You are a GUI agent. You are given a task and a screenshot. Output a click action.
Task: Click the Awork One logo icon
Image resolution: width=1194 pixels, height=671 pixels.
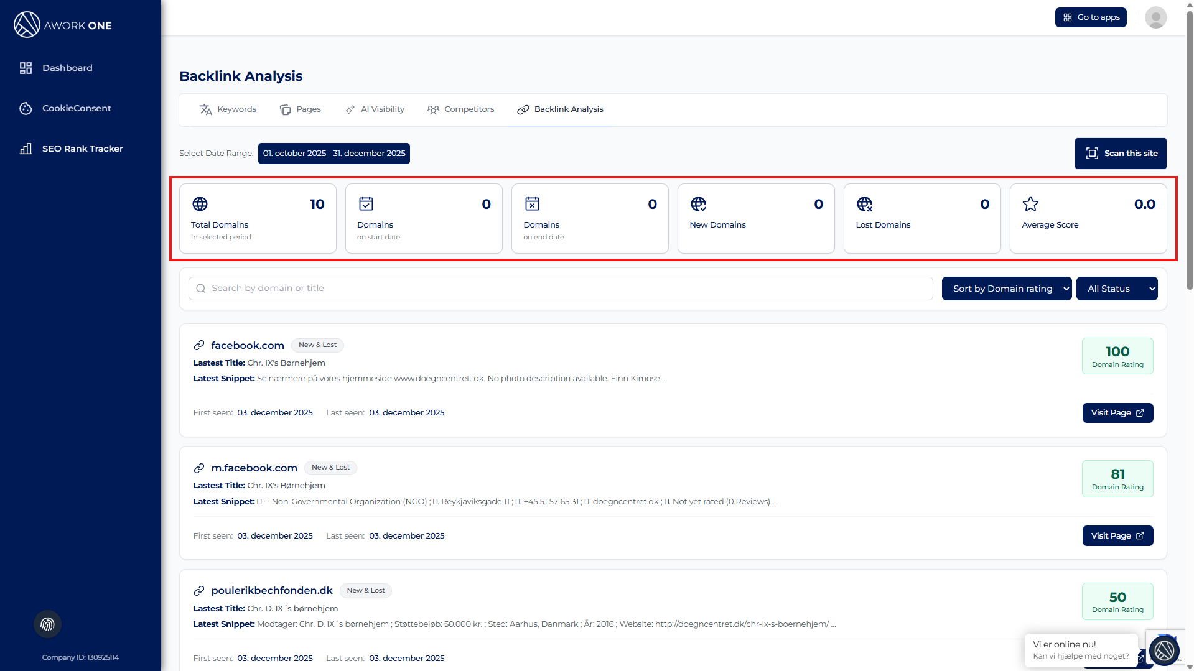(27, 25)
